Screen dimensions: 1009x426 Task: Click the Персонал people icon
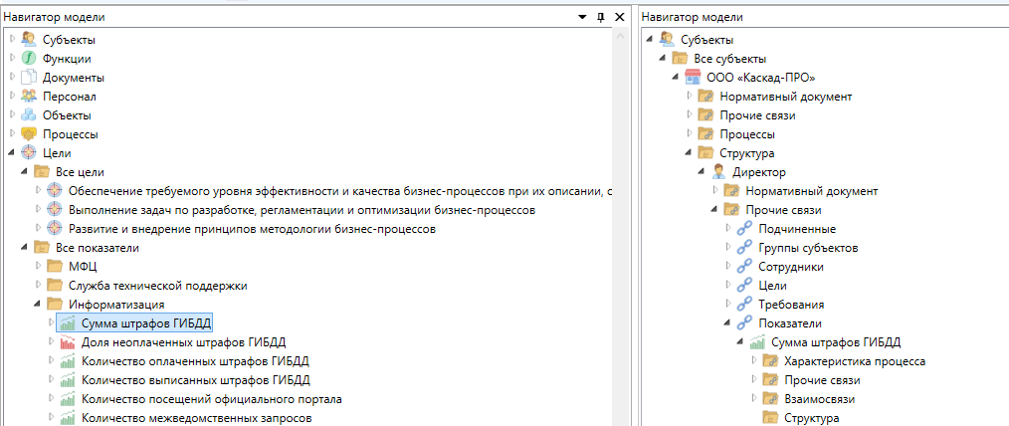pos(29,97)
